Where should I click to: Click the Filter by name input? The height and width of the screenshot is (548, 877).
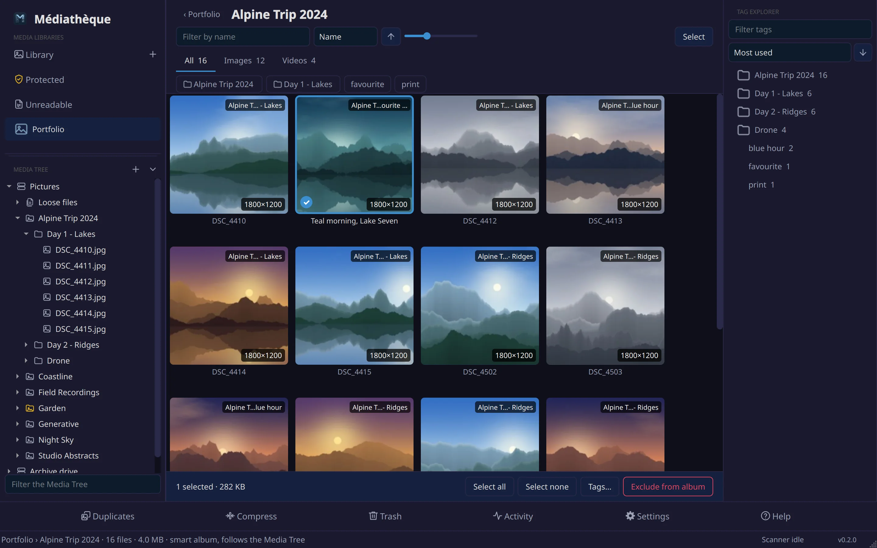[243, 37]
